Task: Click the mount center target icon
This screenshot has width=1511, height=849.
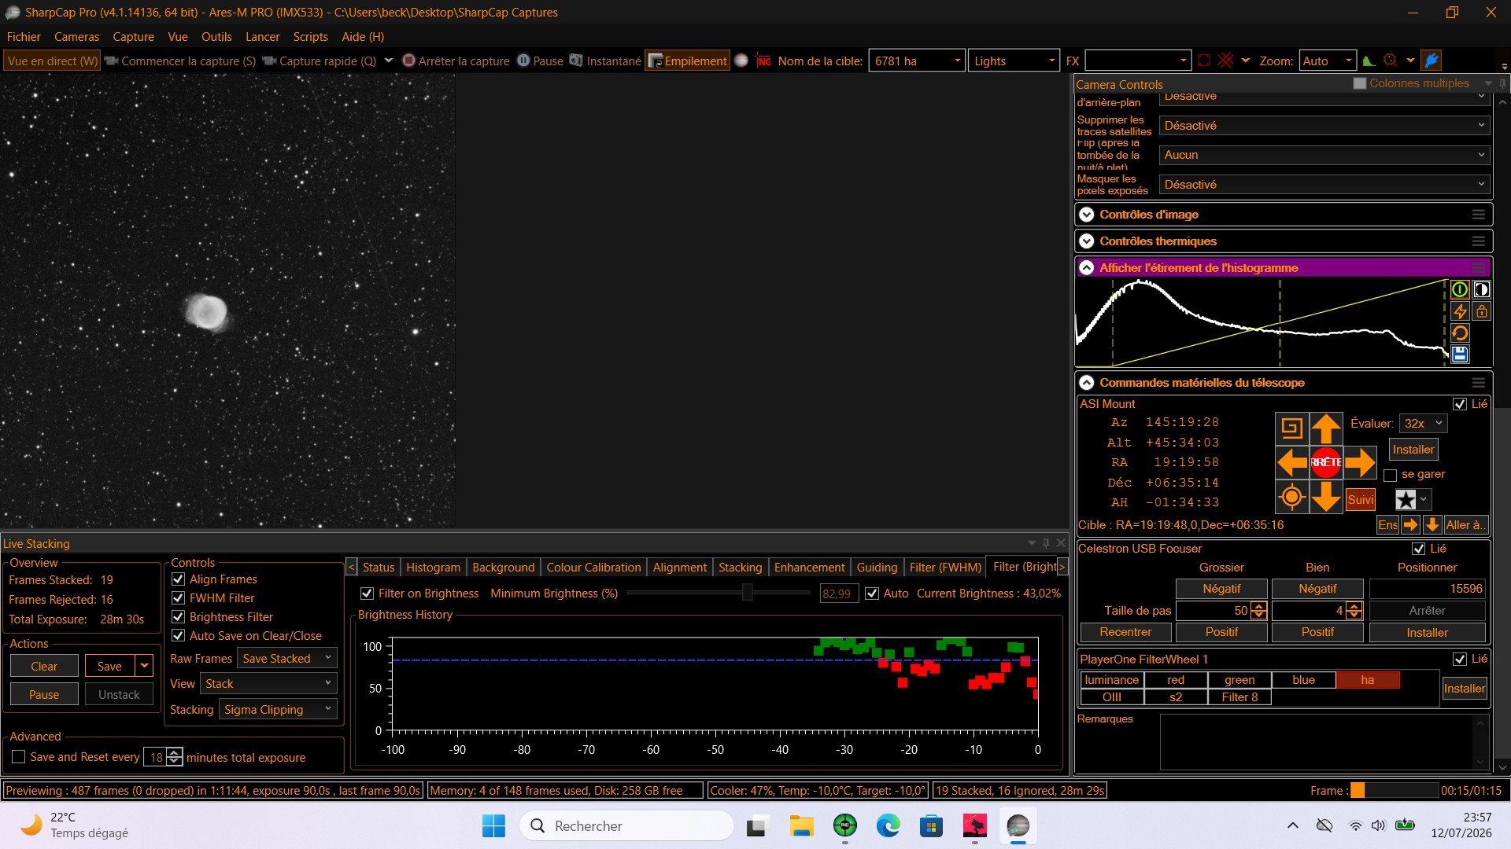Action: click(1291, 497)
